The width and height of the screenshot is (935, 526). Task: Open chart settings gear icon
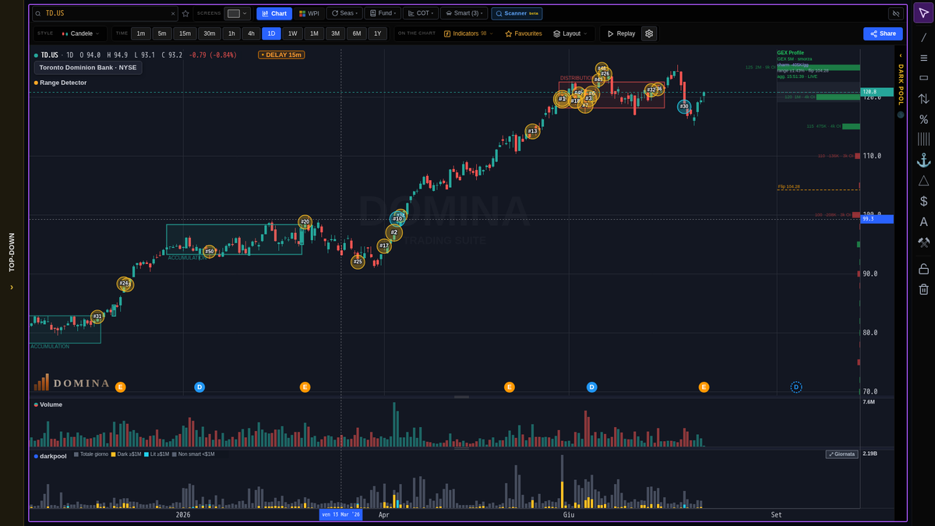click(x=649, y=34)
